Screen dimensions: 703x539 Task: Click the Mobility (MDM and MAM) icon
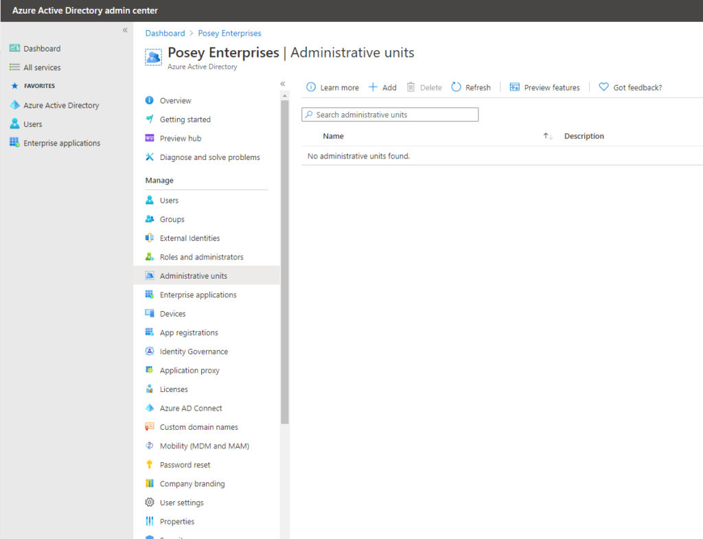pos(149,446)
